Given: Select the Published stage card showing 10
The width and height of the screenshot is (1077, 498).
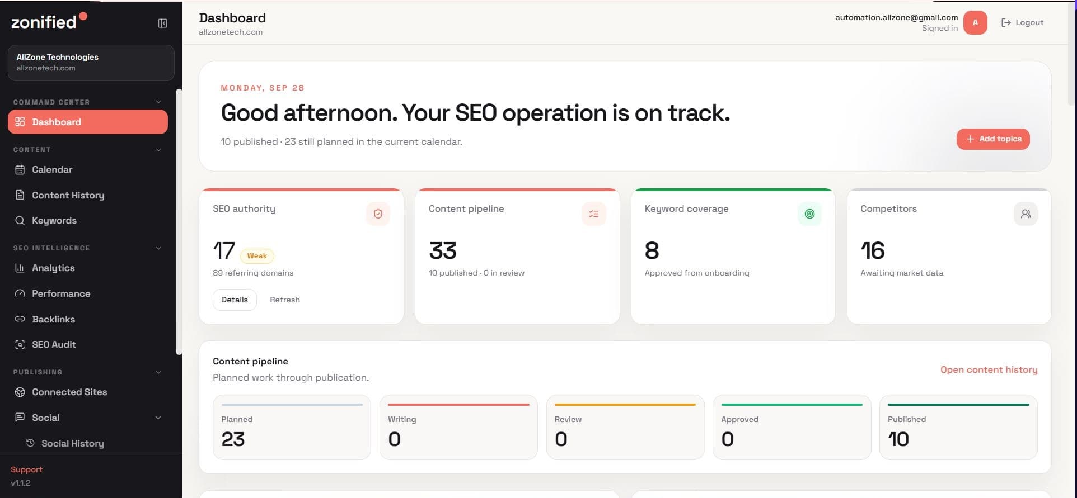Looking at the screenshot, I should [x=958, y=428].
